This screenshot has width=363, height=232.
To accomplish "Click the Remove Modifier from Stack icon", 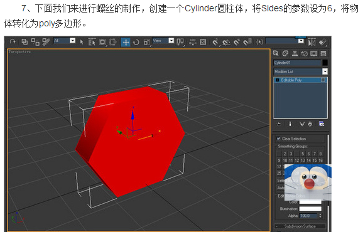I will (310, 124).
